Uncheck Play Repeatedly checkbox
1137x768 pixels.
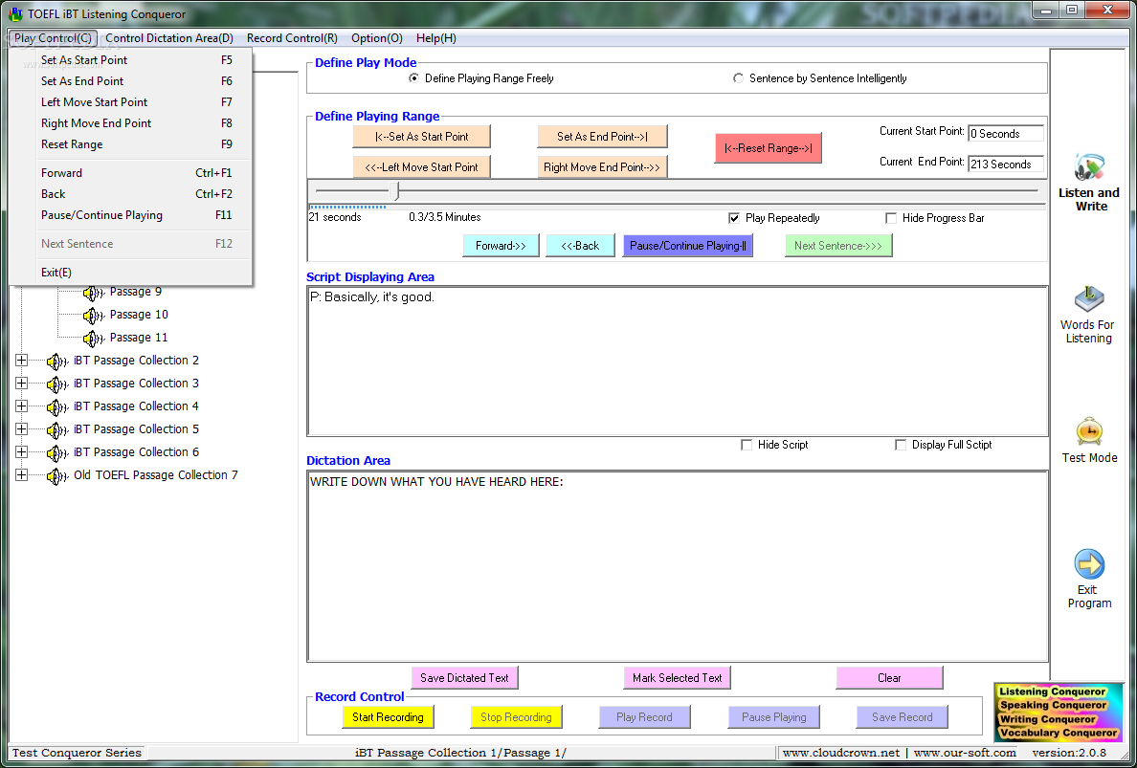click(734, 218)
